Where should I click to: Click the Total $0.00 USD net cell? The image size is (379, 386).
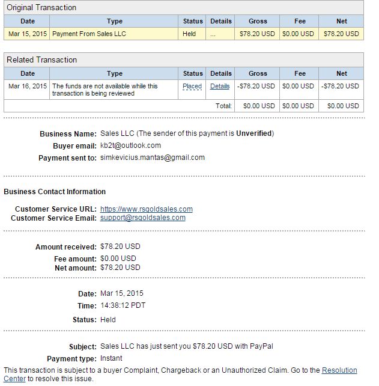pyautogui.click(x=341, y=106)
